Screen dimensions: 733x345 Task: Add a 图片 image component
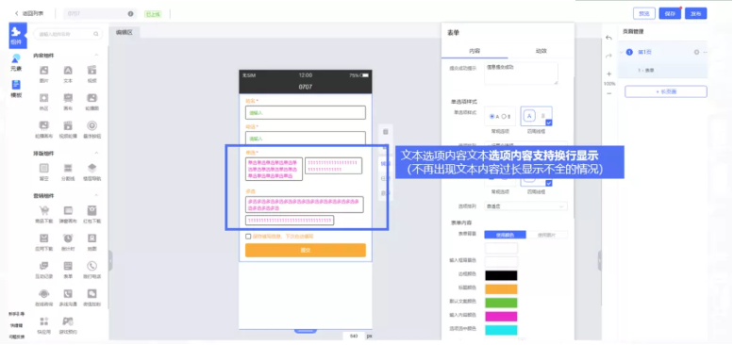tap(43, 74)
